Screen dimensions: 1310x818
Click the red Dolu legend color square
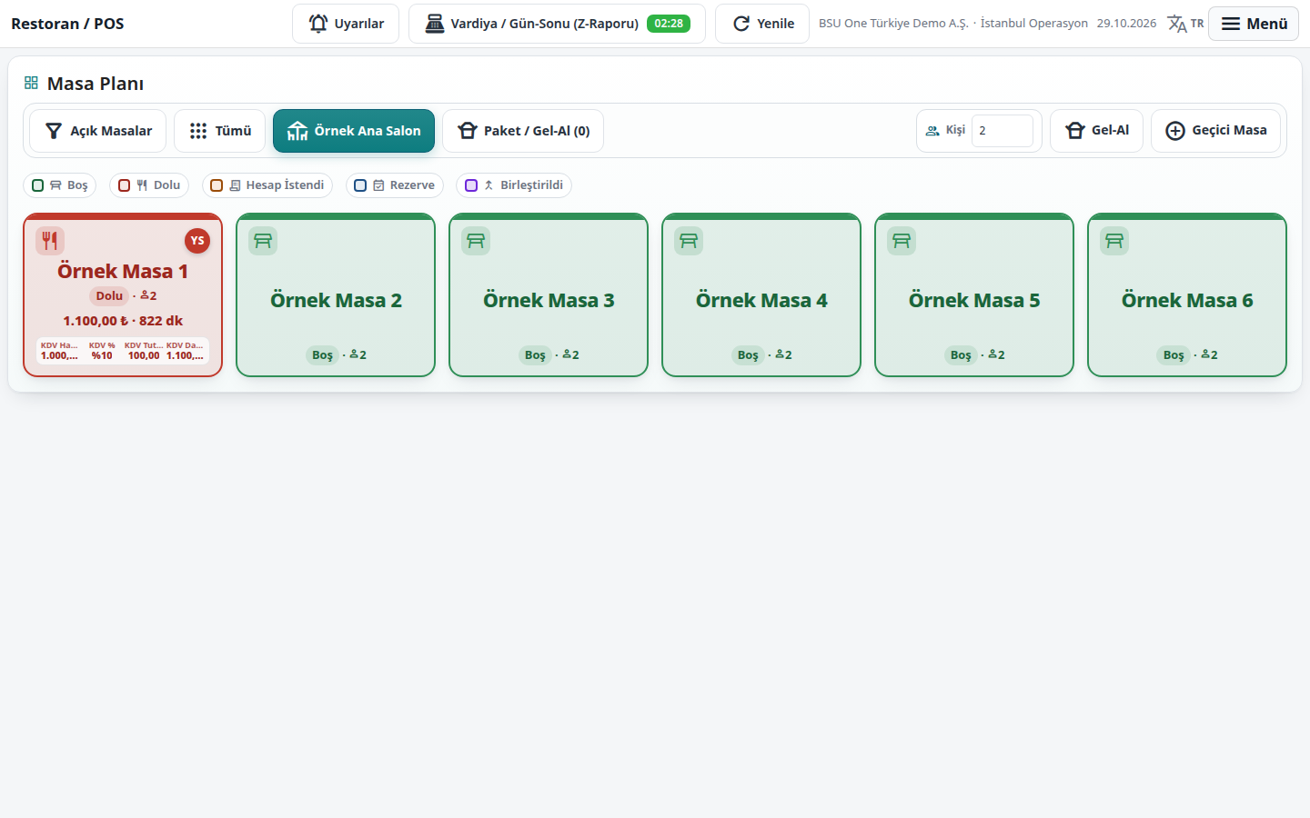(125, 185)
